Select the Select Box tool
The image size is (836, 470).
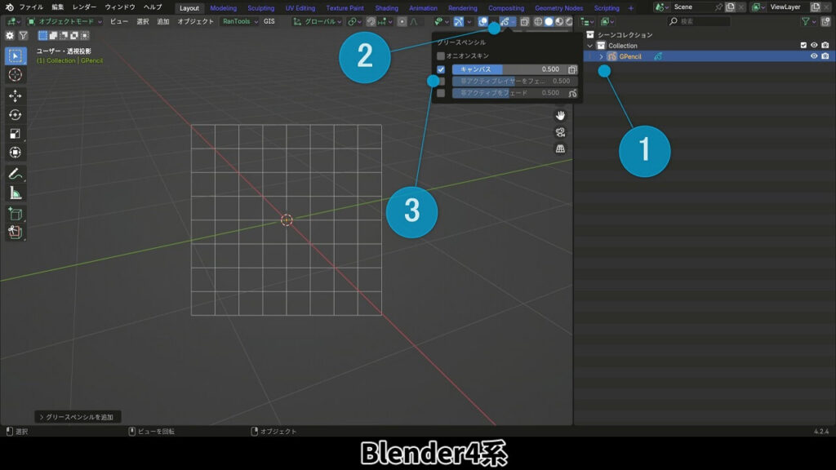[16, 56]
